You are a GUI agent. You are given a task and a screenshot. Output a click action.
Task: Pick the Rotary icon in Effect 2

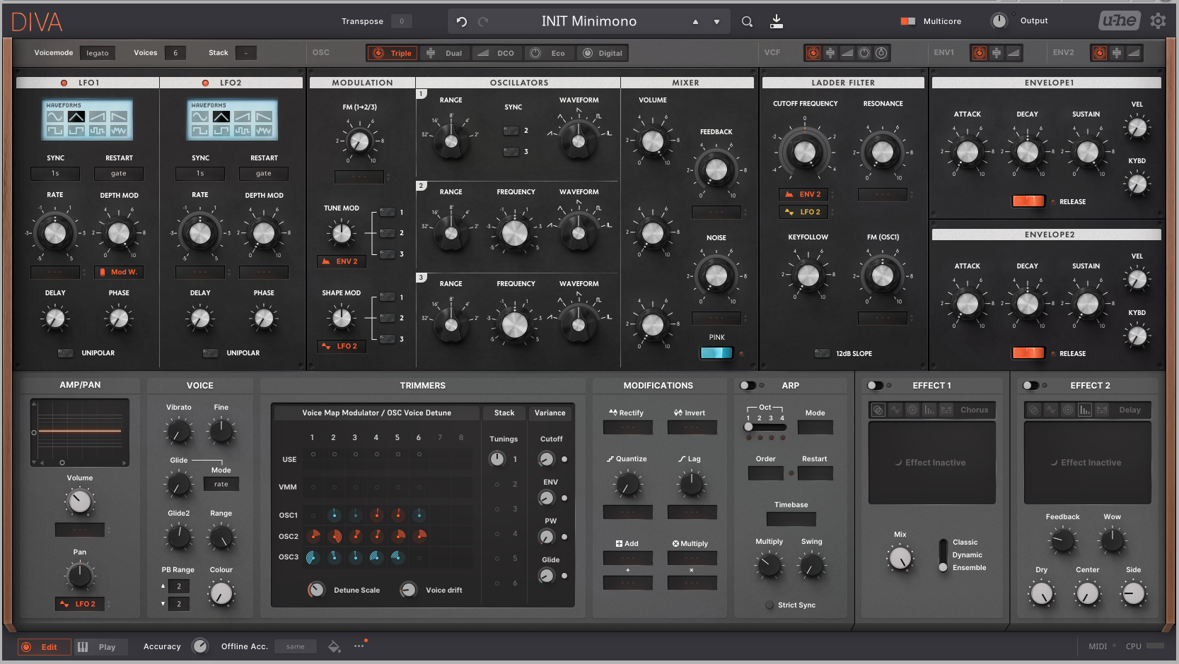tap(1068, 410)
